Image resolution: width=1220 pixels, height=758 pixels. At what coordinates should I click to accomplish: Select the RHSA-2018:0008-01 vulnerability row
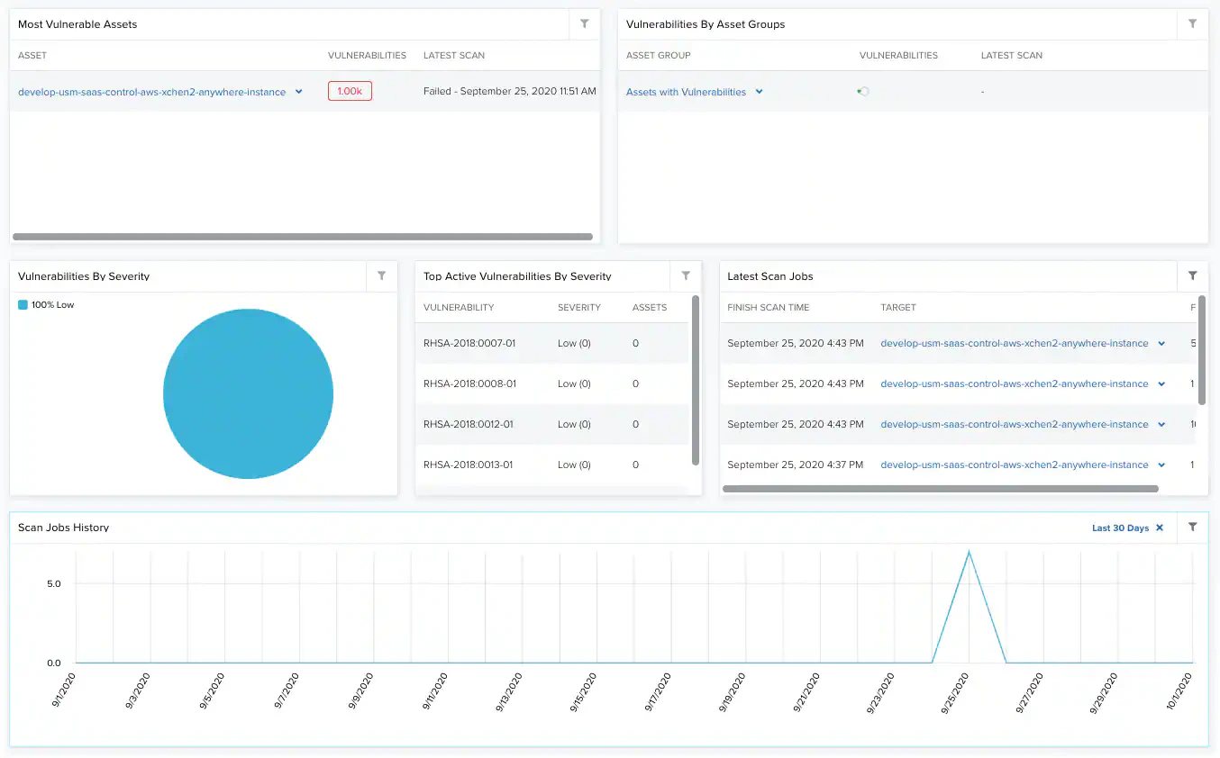click(551, 384)
